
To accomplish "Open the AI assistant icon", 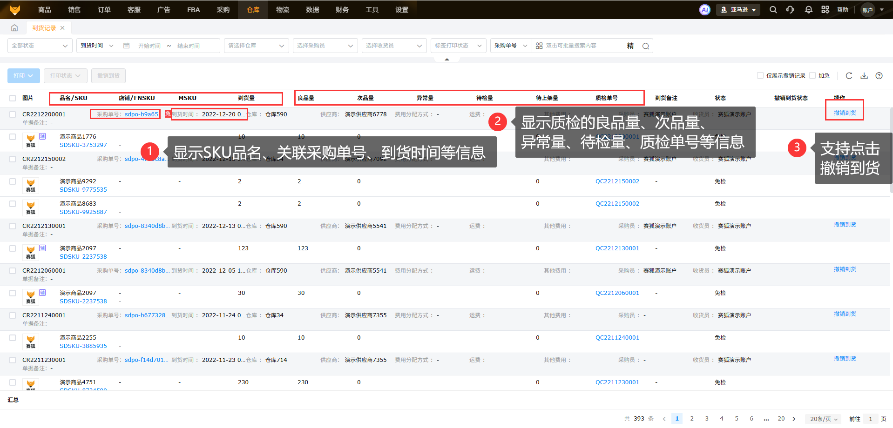I will point(704,10).
